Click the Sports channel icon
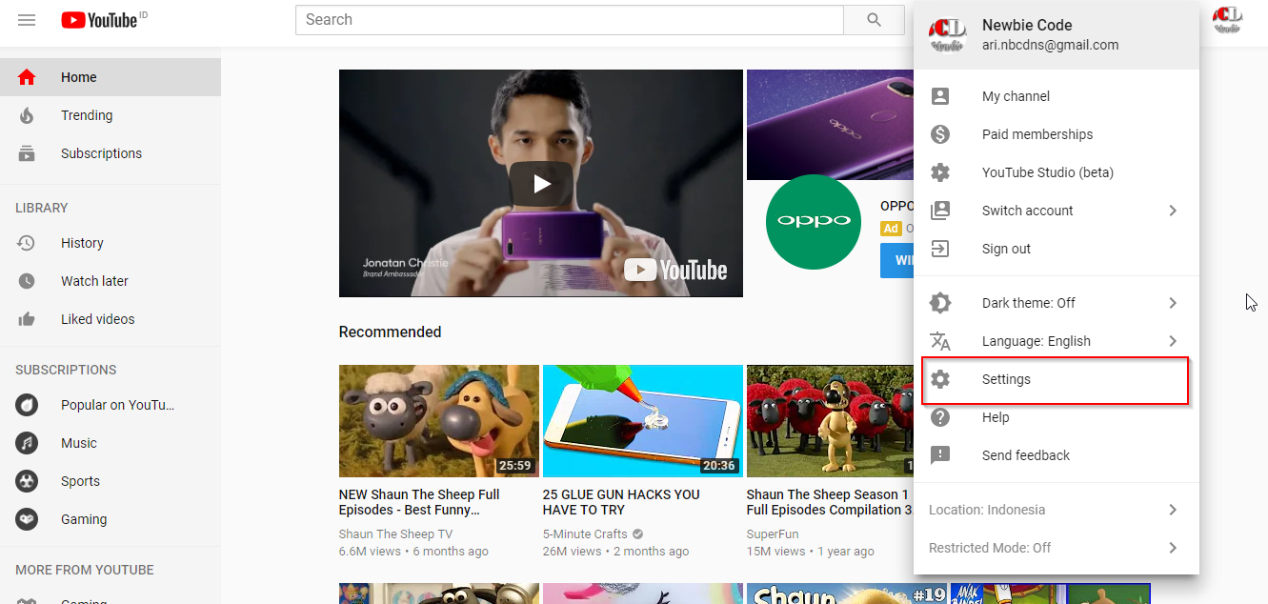 (27, 481)
